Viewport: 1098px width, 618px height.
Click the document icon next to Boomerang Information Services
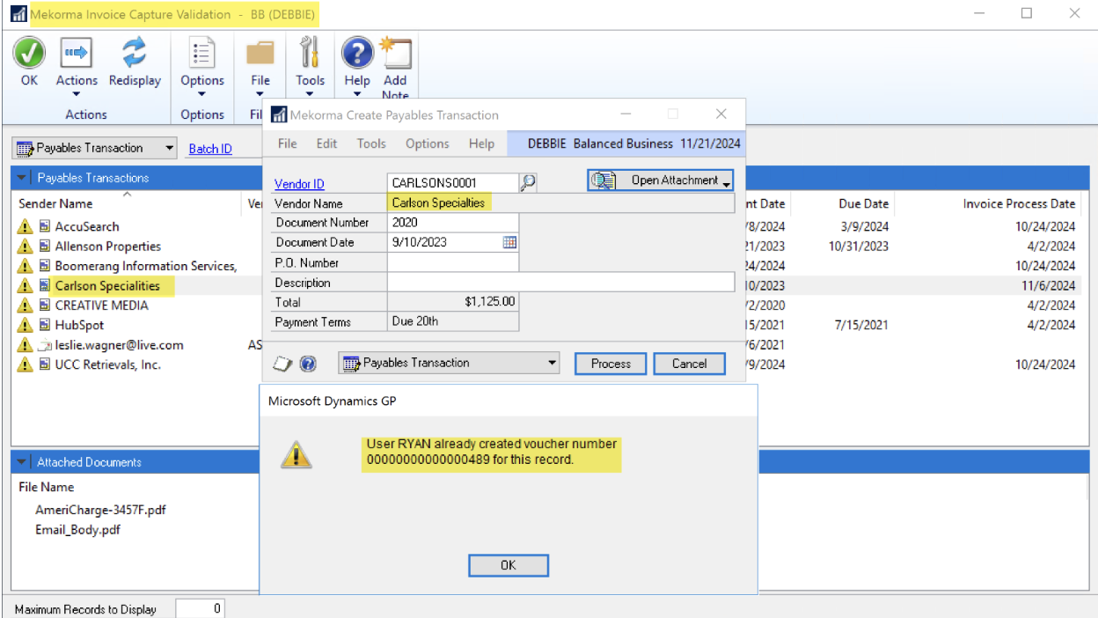click(x=44, y=266)
